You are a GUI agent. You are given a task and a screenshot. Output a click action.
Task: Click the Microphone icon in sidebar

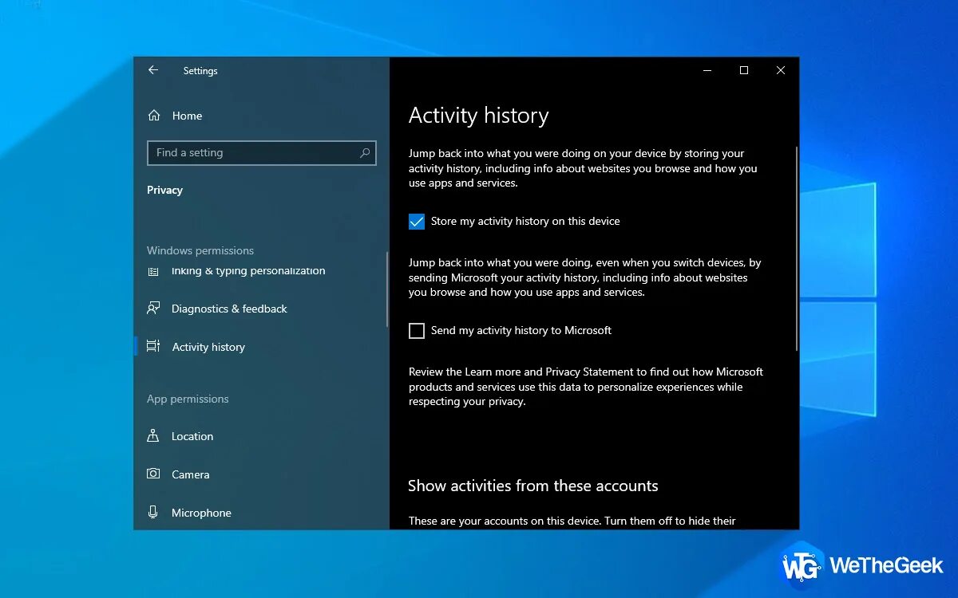click(153, 513)
